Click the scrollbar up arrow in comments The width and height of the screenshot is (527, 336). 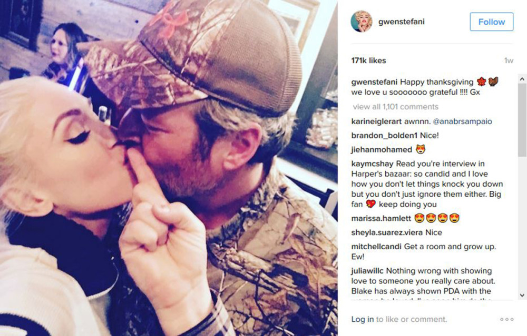522,79
